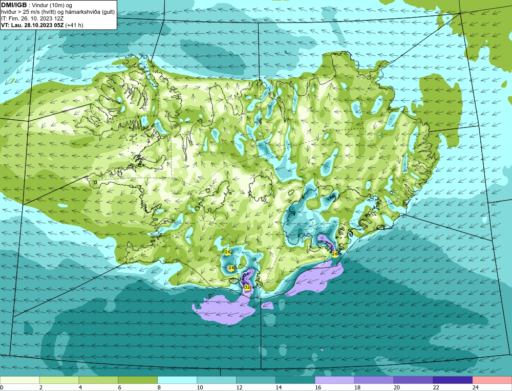Click the 'hviður > 25 m/s (hvítt)' line
The image size is (512, 391).
28,12
